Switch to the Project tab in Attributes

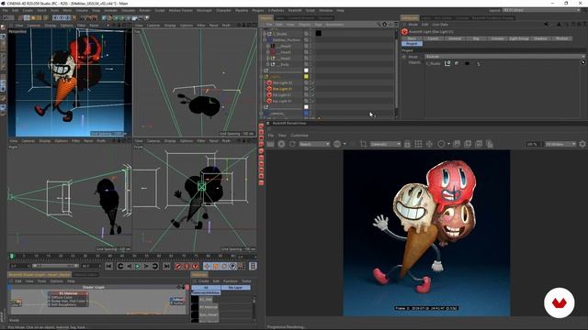pos(412,43)
